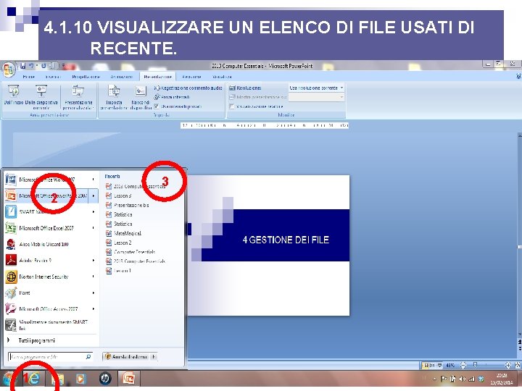Click the Undo icon in quick access toolbar
The height and width of the screenshot is (391, 522).
[x=31, y=66]
